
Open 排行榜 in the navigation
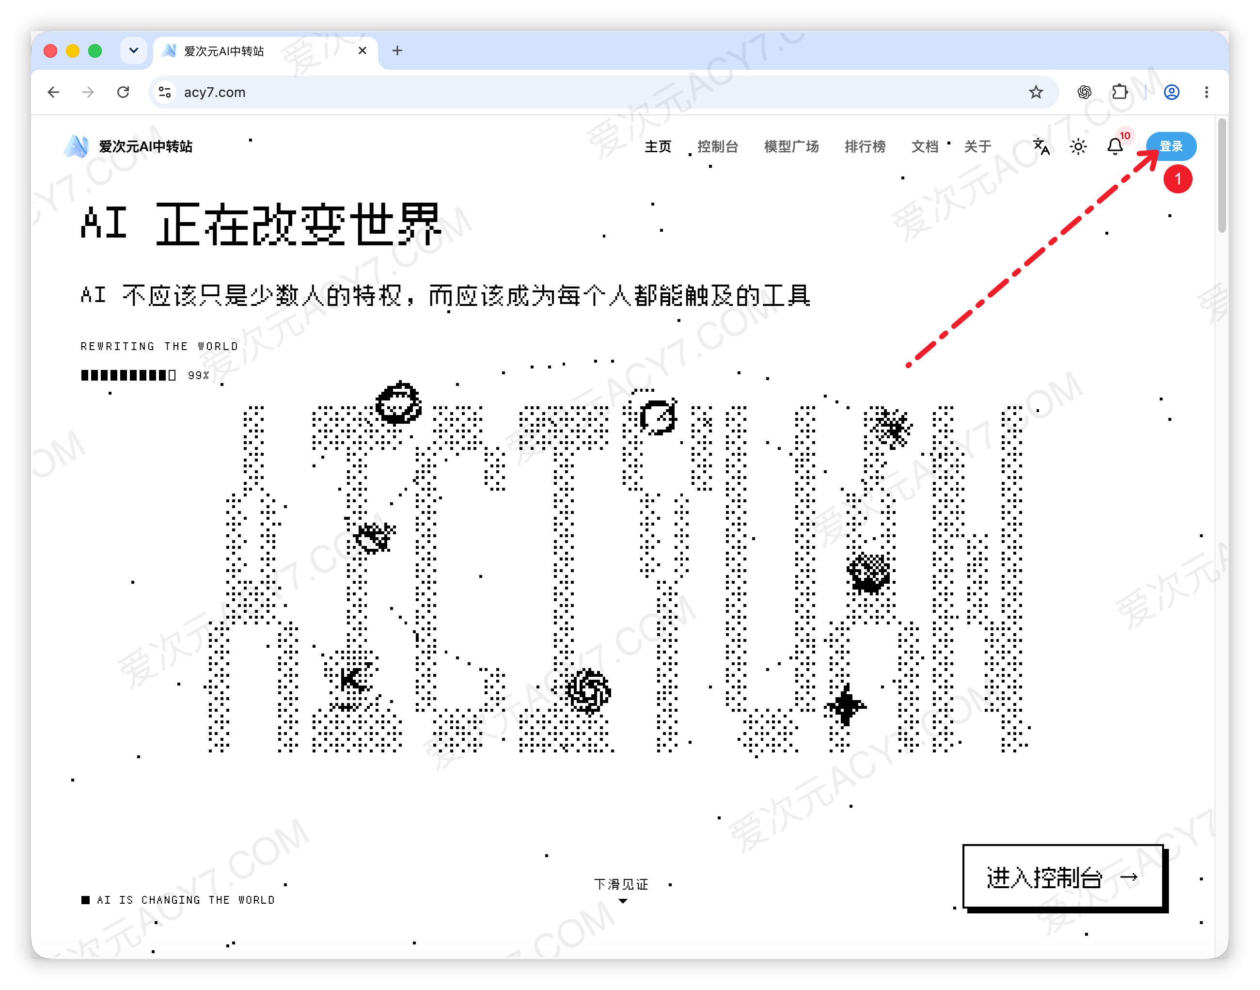click(865, 146)
